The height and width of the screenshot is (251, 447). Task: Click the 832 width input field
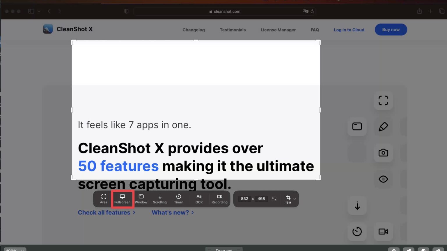click(244, 199)
